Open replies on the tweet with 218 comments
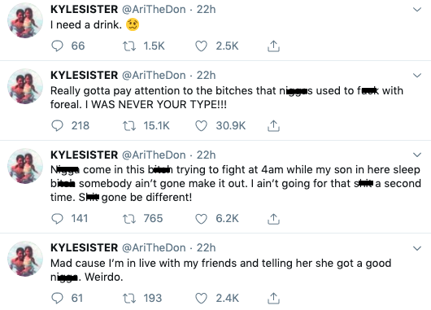This screenshot has height=310, width=431. 57,125
